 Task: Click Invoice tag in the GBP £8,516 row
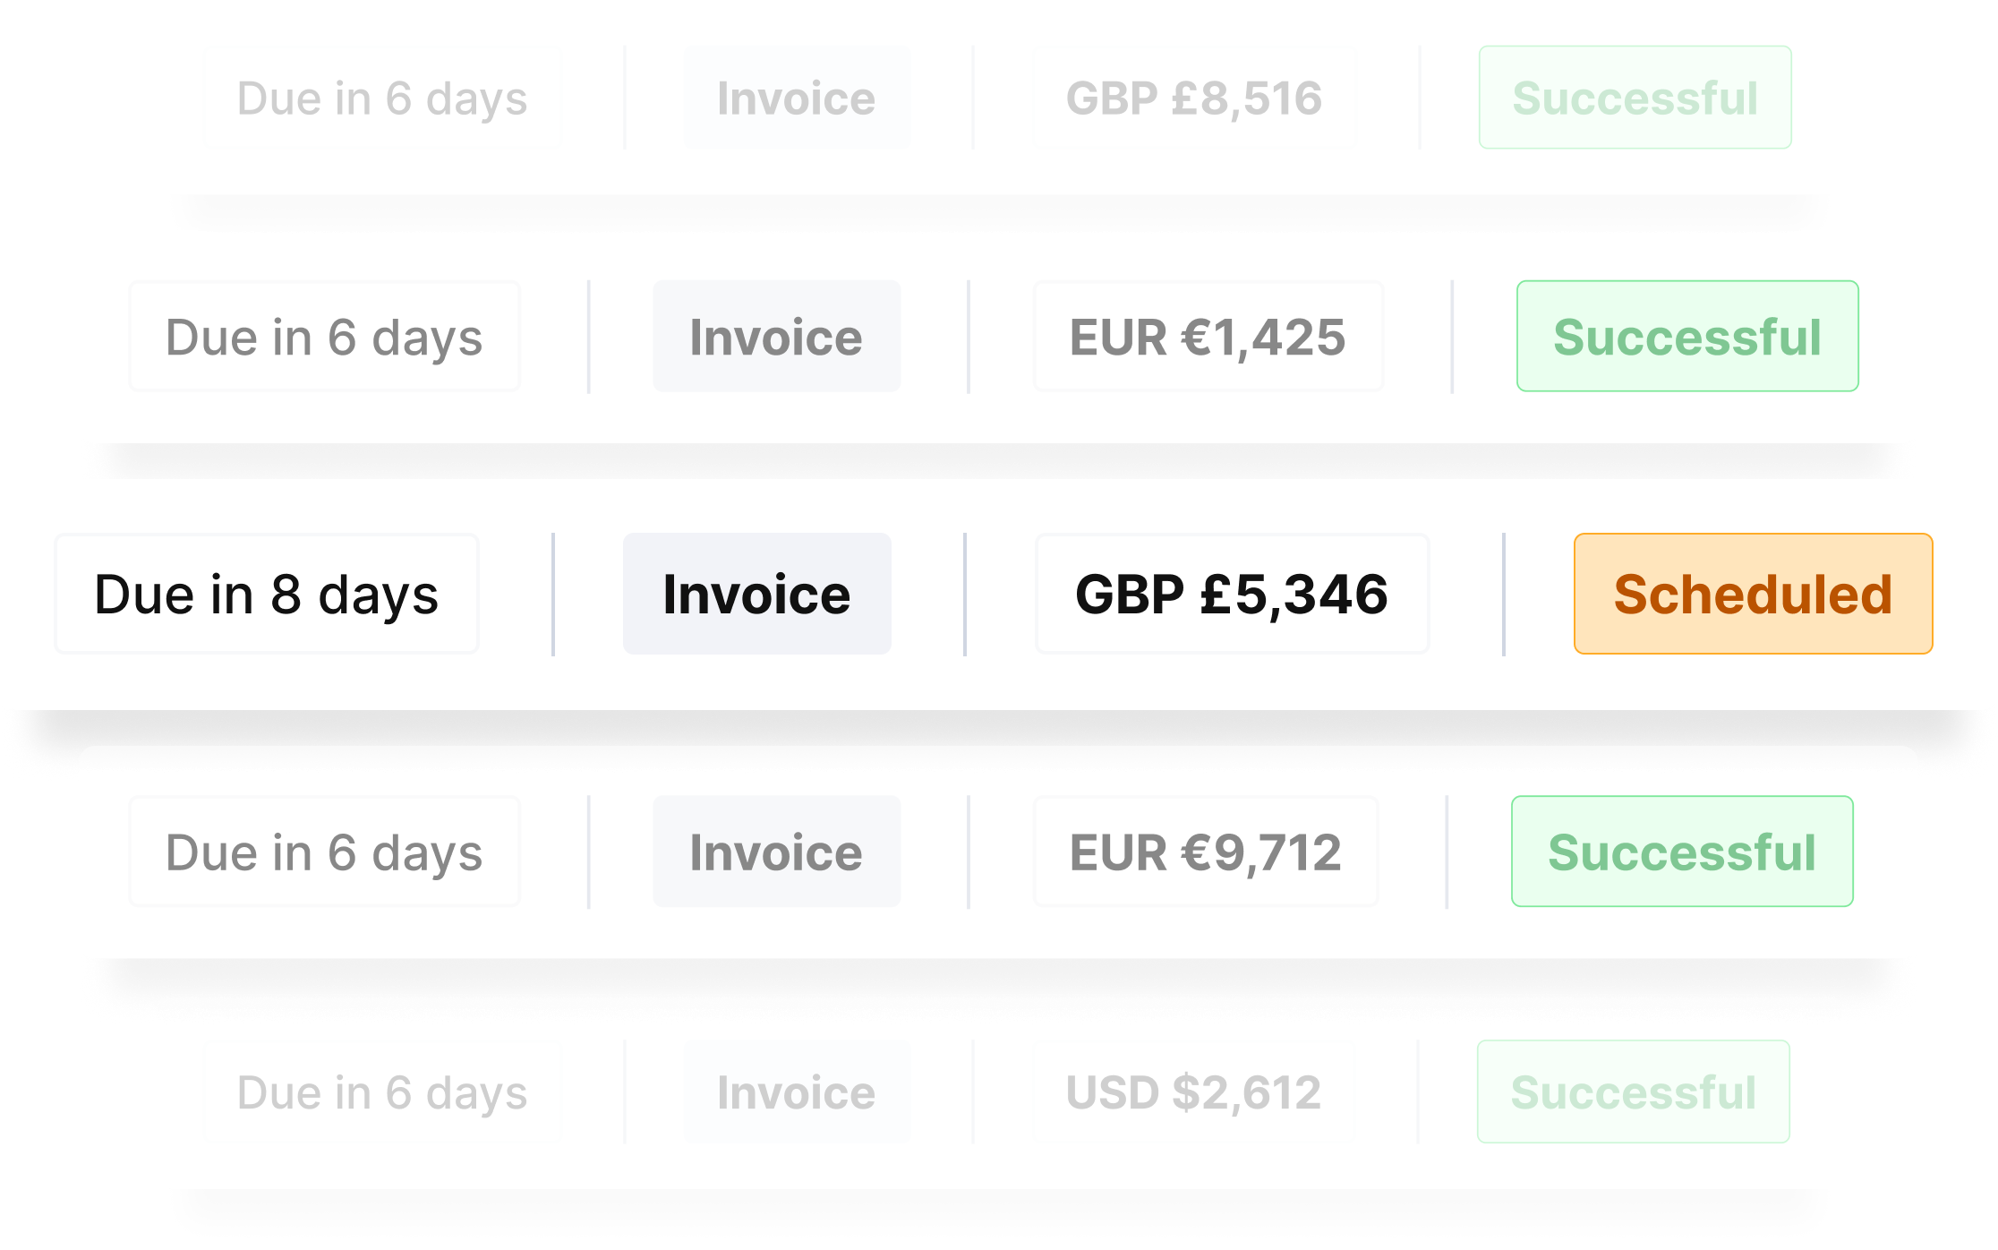[x=797, y=97]
